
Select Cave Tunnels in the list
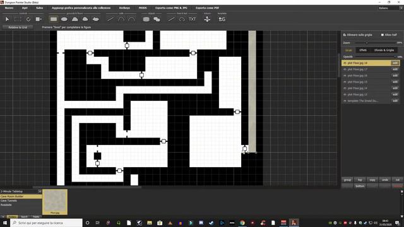click(8, 201)
